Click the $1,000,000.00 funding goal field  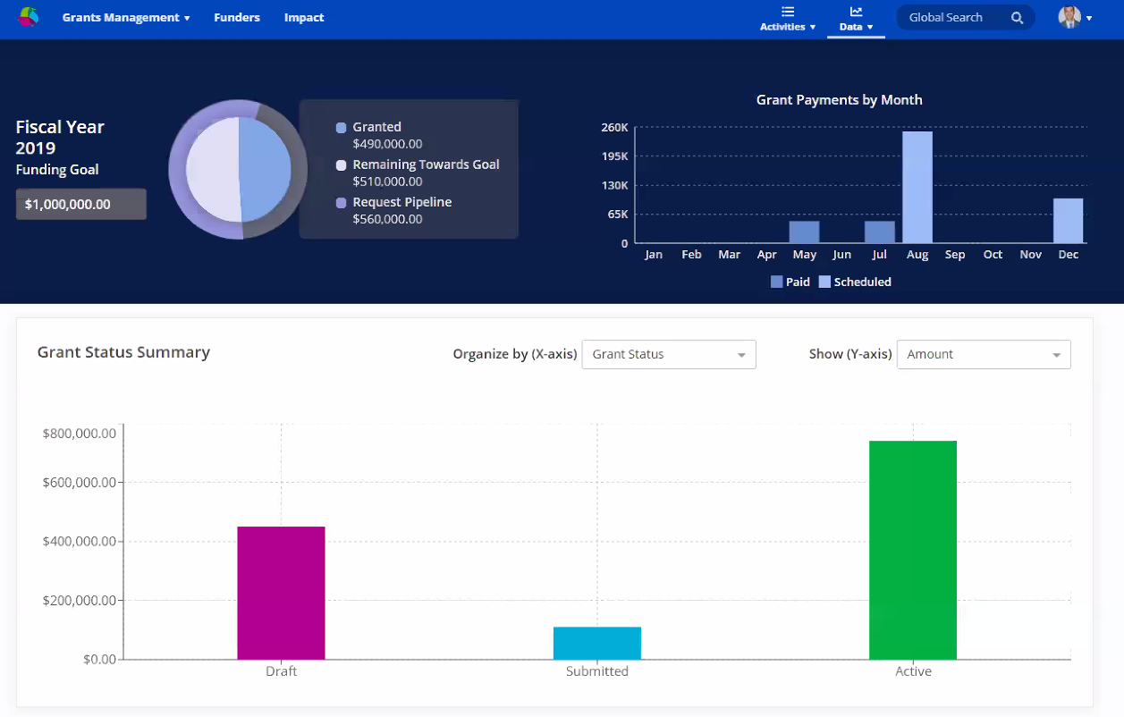pyautogui.click(x=80, y=205)
